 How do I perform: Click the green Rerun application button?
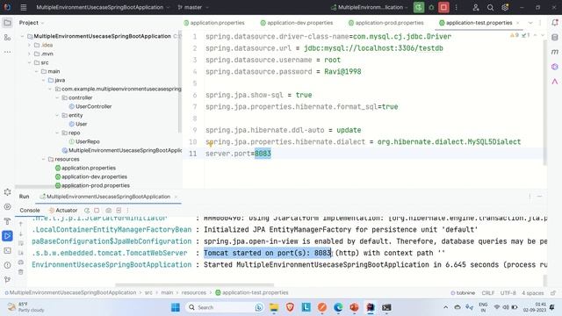(x=419, y=7)
